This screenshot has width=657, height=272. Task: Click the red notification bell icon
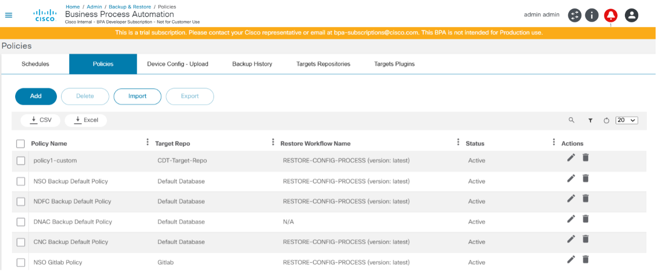point(611,15)
